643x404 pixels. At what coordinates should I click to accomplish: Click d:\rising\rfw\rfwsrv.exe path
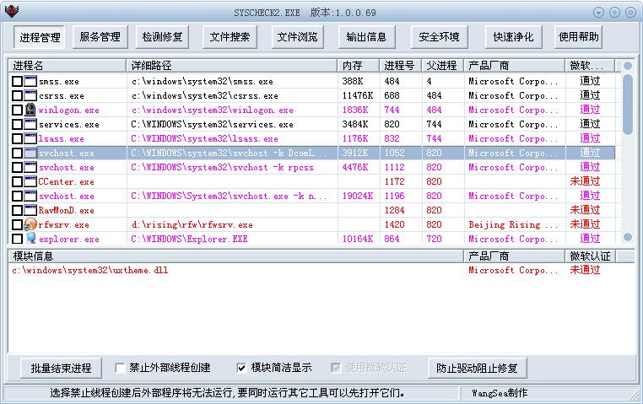(x=192, y=224)
